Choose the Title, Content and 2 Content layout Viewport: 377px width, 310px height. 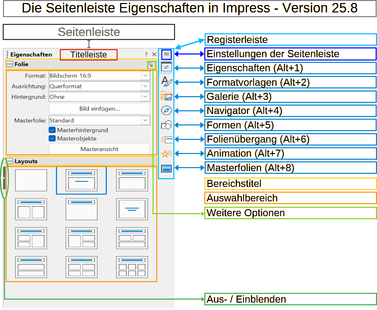coord(82,238)
